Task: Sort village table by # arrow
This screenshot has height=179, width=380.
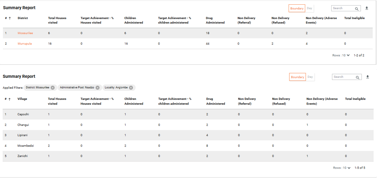Action: pos(9,99)
